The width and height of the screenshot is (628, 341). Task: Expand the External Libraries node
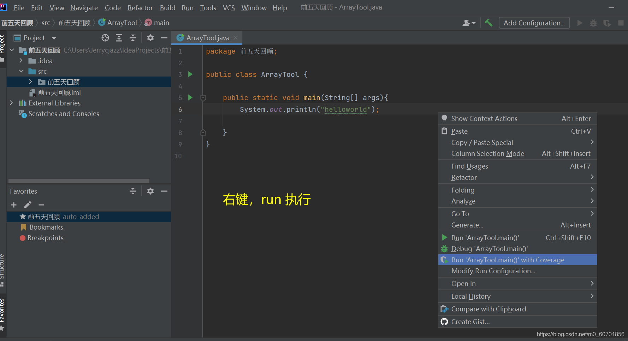12,103
